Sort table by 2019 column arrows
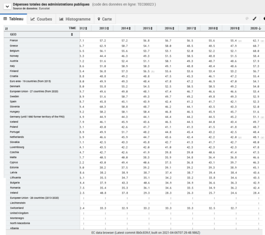This screenshot has width=265, height=235. click(239, 28)
